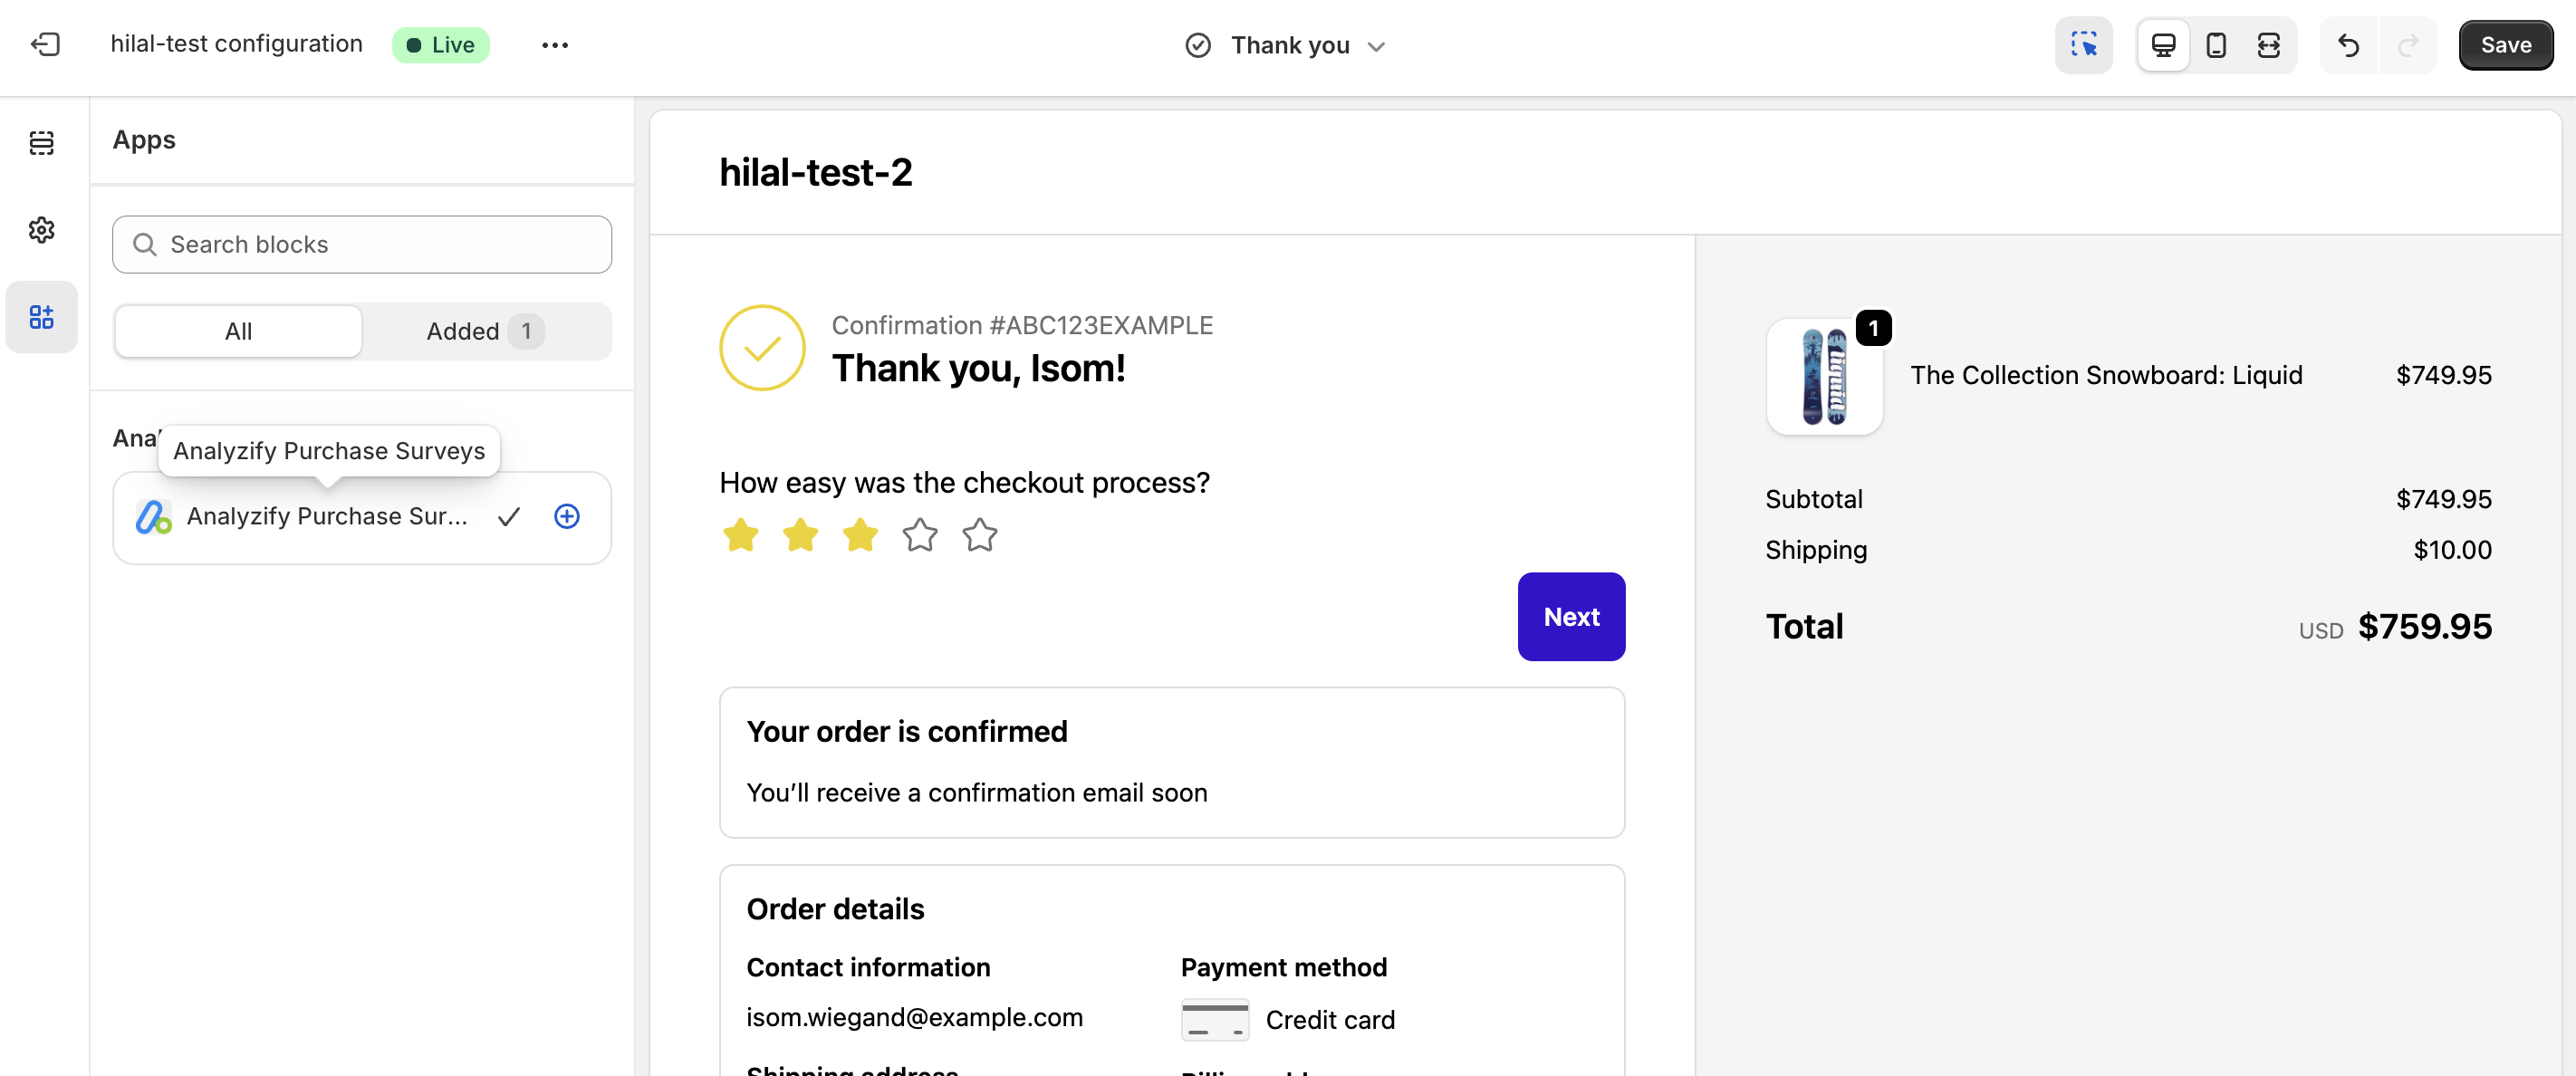Click the undo icon
Image resolution: width=2576 pixels, height=1076 pixels.
(x=2349, y=45)
